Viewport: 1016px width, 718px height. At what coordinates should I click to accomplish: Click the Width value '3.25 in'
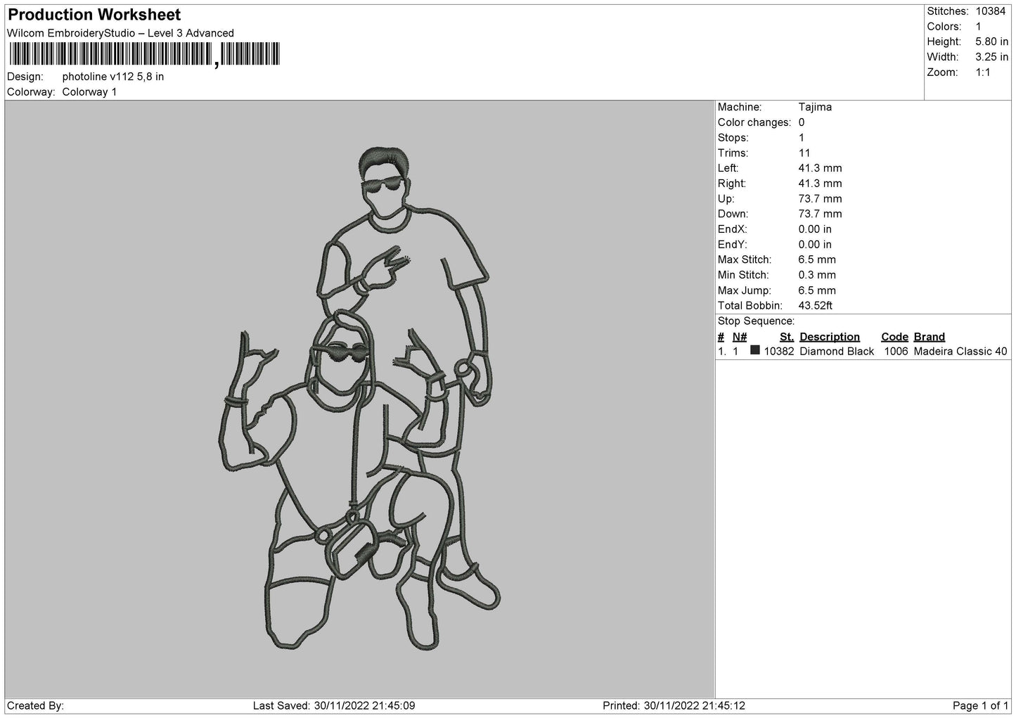click(992, 58)
